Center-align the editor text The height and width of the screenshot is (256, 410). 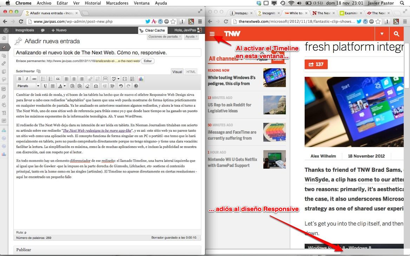click(74, 79)
